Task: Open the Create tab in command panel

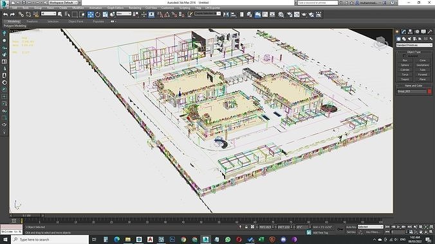Action: pos(397,31)
